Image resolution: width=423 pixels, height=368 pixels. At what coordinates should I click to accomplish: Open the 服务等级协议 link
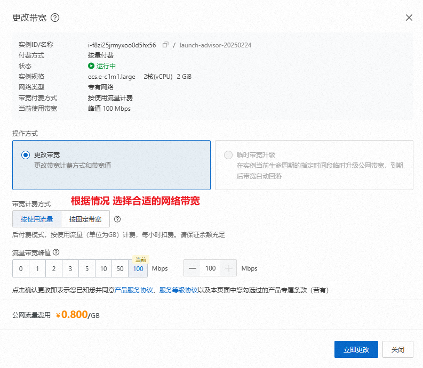[x=178, y=290]
